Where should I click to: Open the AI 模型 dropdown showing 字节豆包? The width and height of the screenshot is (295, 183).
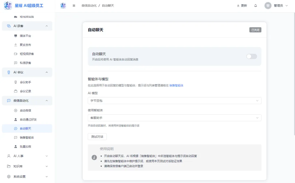[x=174, y=101]
